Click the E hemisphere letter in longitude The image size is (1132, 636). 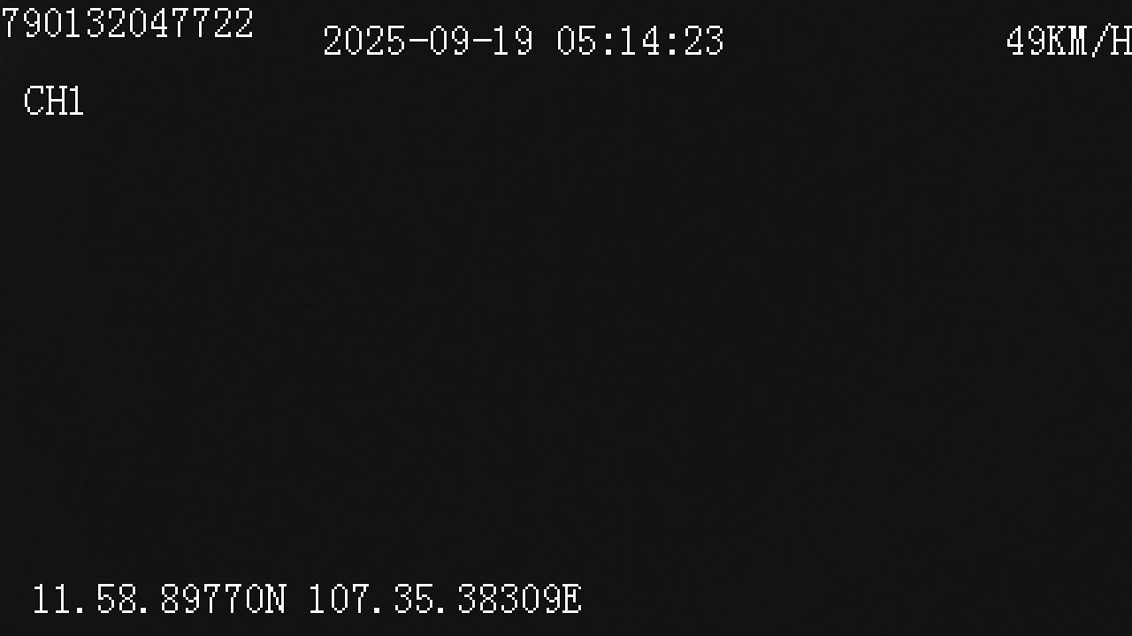coord(571,600)
